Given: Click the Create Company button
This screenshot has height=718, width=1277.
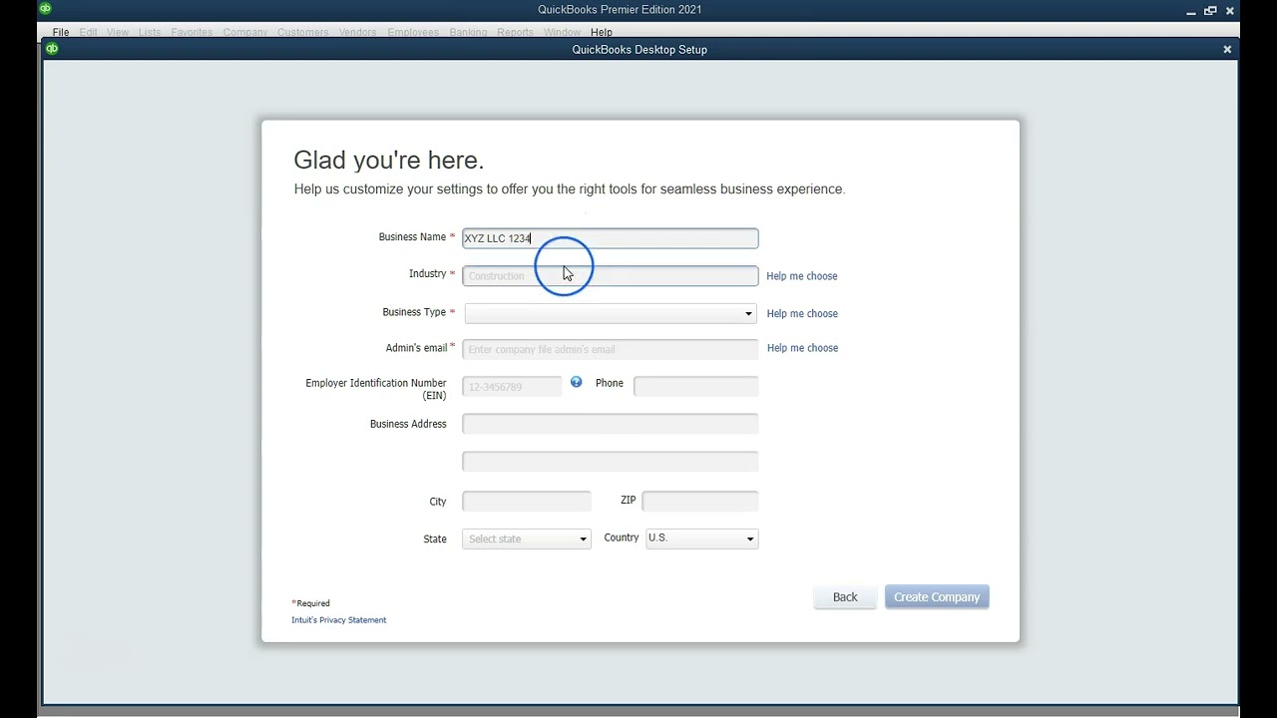Looking at the screenshot, I should pos(937,597).
